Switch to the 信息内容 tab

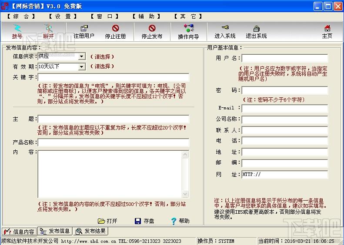point(20,232)
